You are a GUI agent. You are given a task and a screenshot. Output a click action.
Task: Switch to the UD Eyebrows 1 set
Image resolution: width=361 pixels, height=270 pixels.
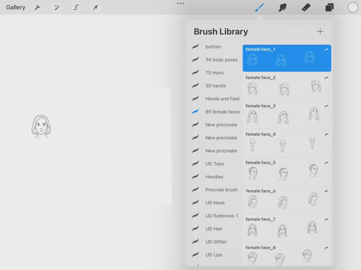pos(222,216)
